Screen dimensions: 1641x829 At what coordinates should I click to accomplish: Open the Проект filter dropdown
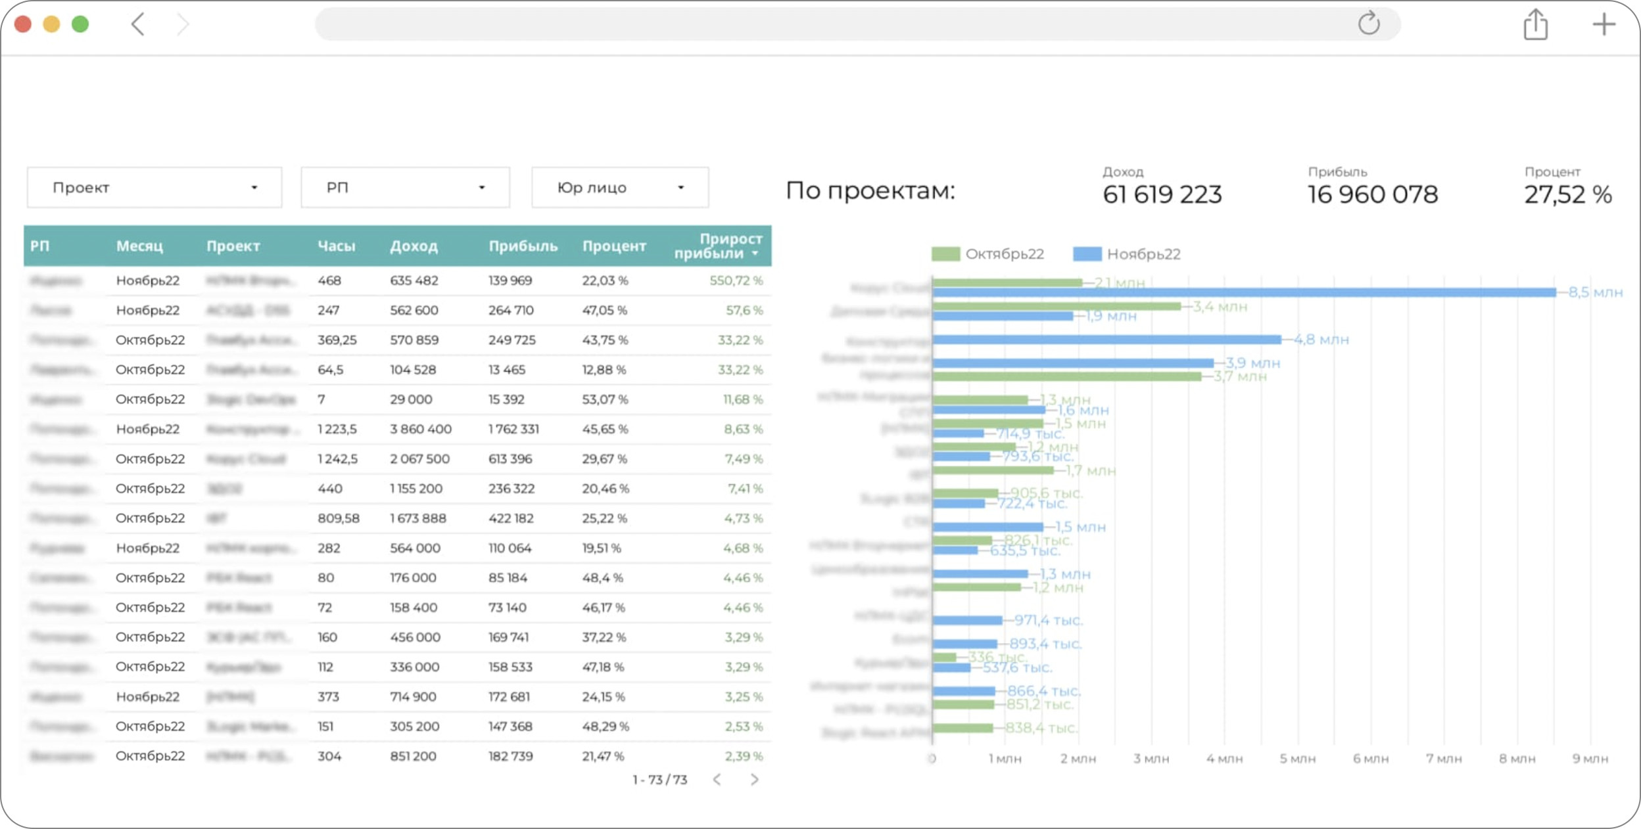pos(155,188)
